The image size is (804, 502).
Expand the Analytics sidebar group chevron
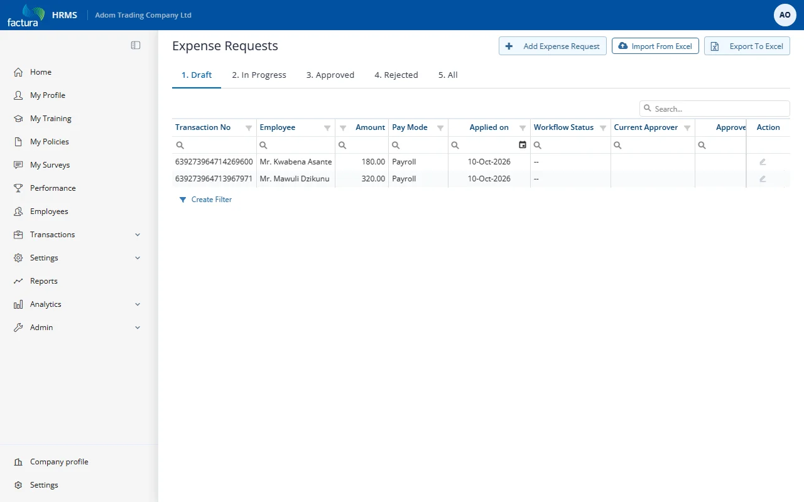[138, 304]
